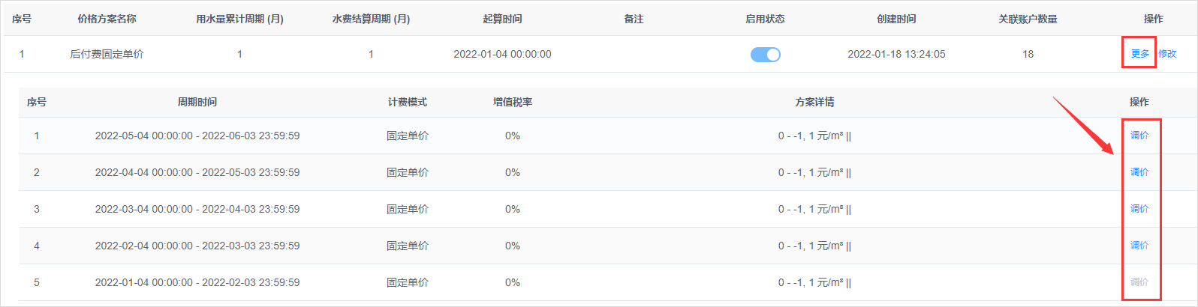The height and width of the screenshot is (307, 1198).
Task: Select the 后付费固定单价 plan name cell
Action: [x=107, y=54]
